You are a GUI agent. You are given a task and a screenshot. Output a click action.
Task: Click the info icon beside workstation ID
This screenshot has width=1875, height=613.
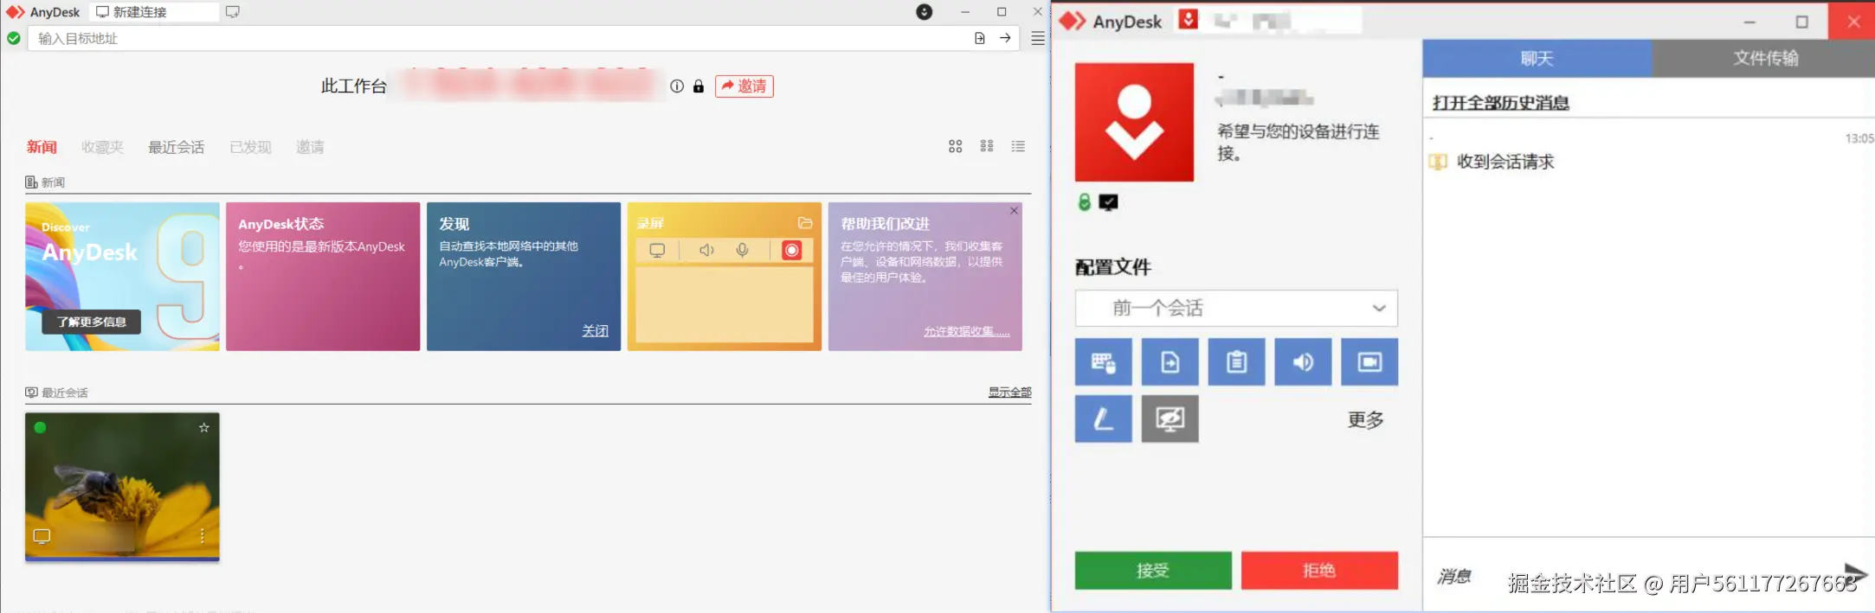click(677, 86)
